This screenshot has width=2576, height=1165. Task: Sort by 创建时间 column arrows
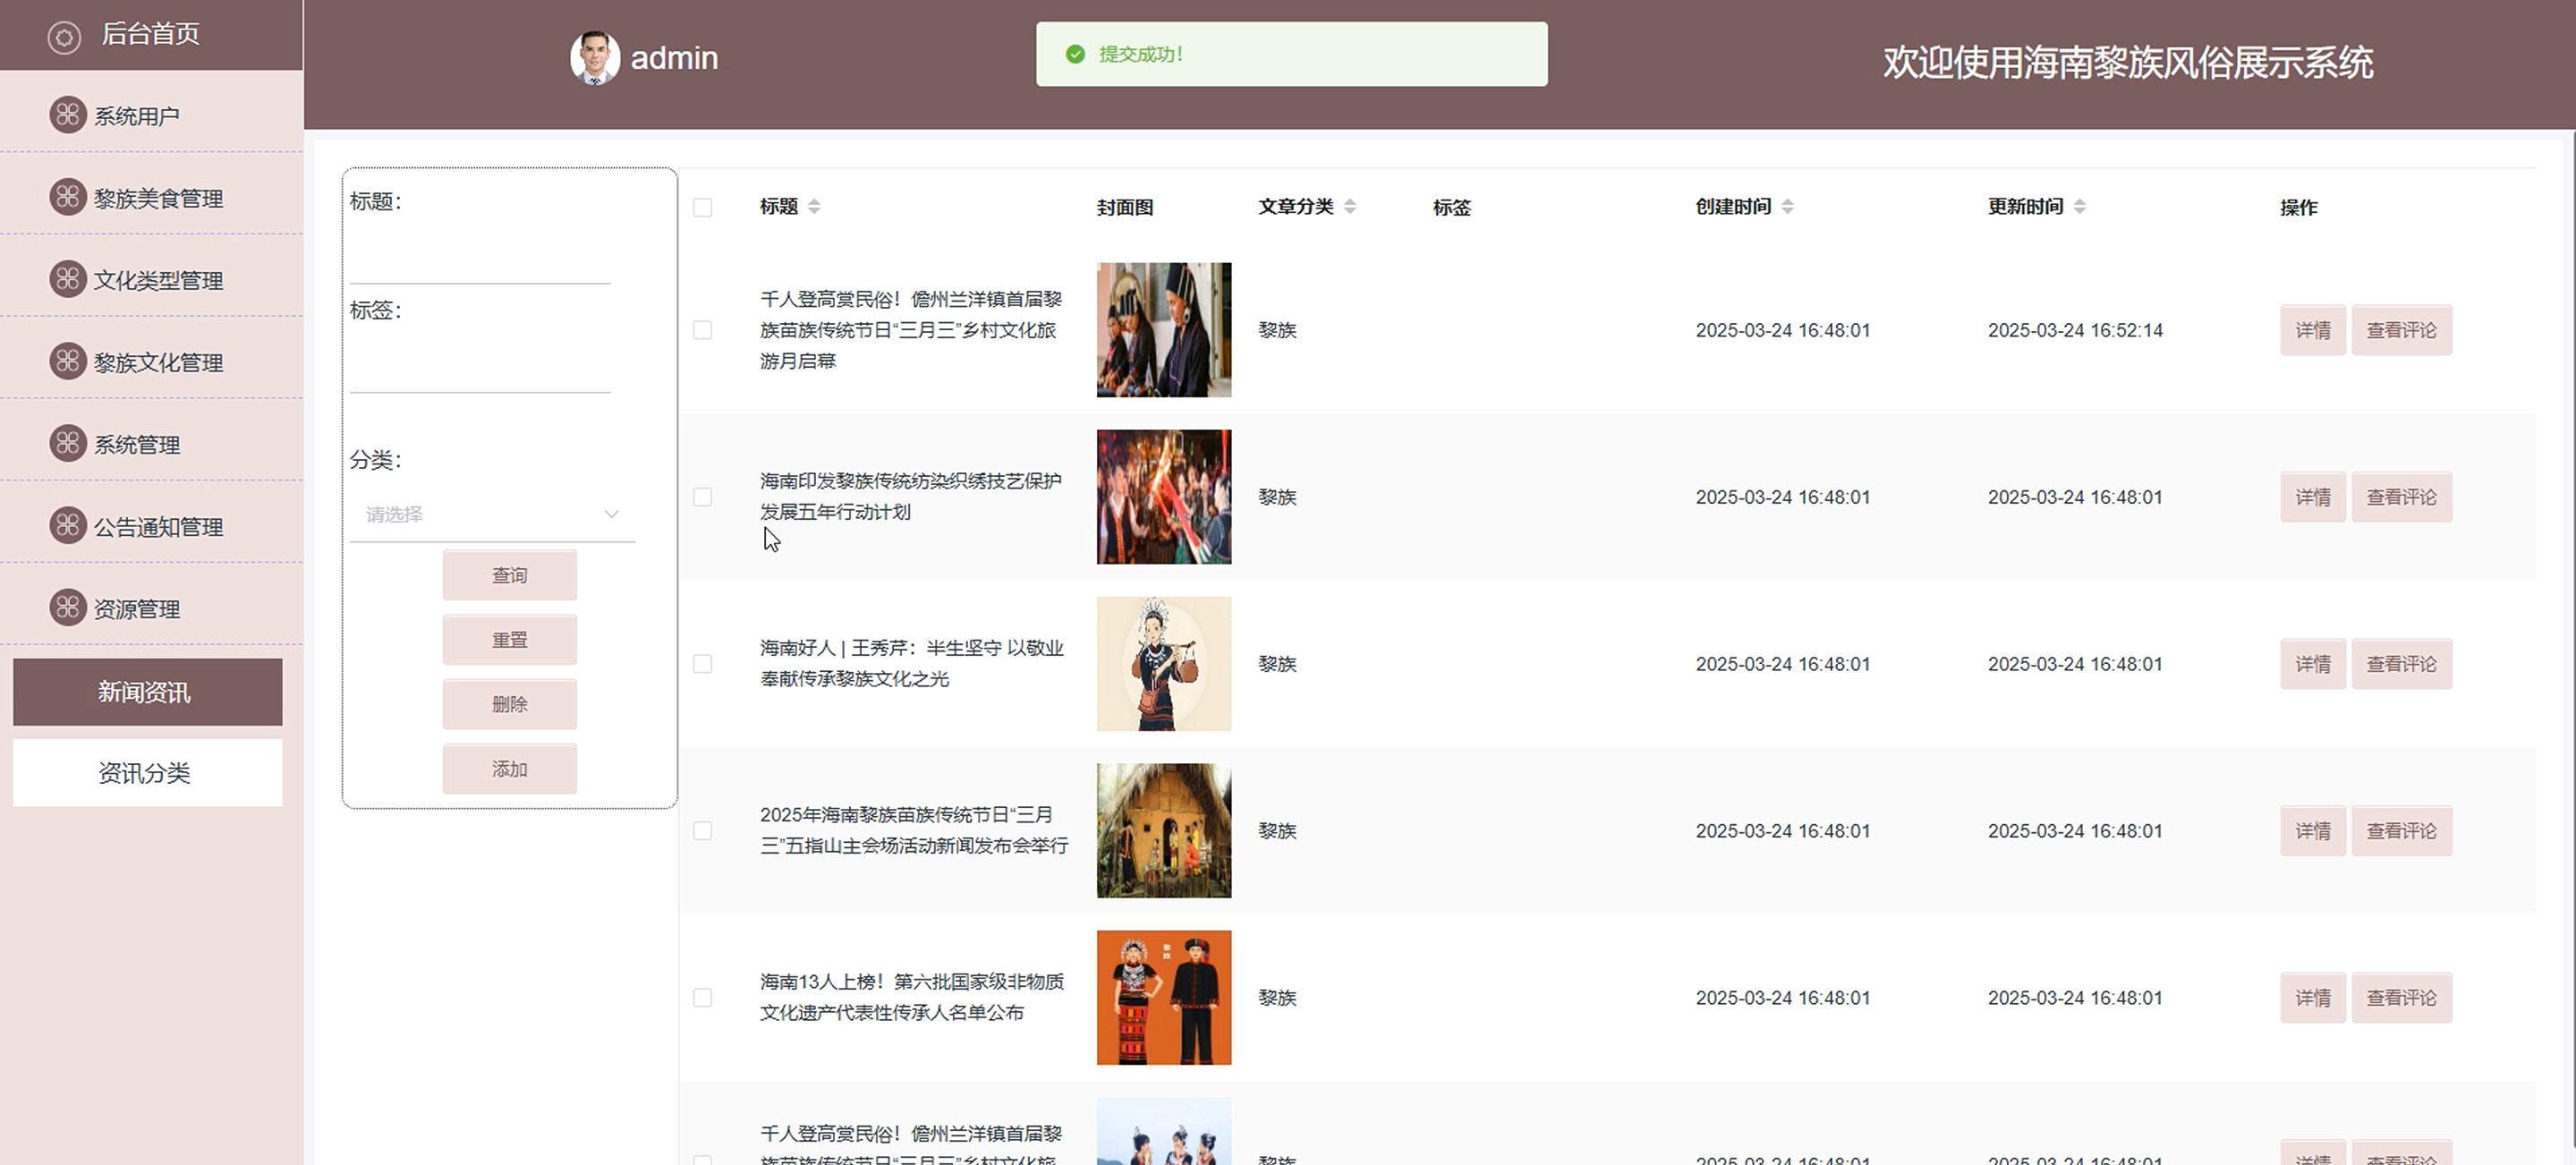click(1788, 206)
